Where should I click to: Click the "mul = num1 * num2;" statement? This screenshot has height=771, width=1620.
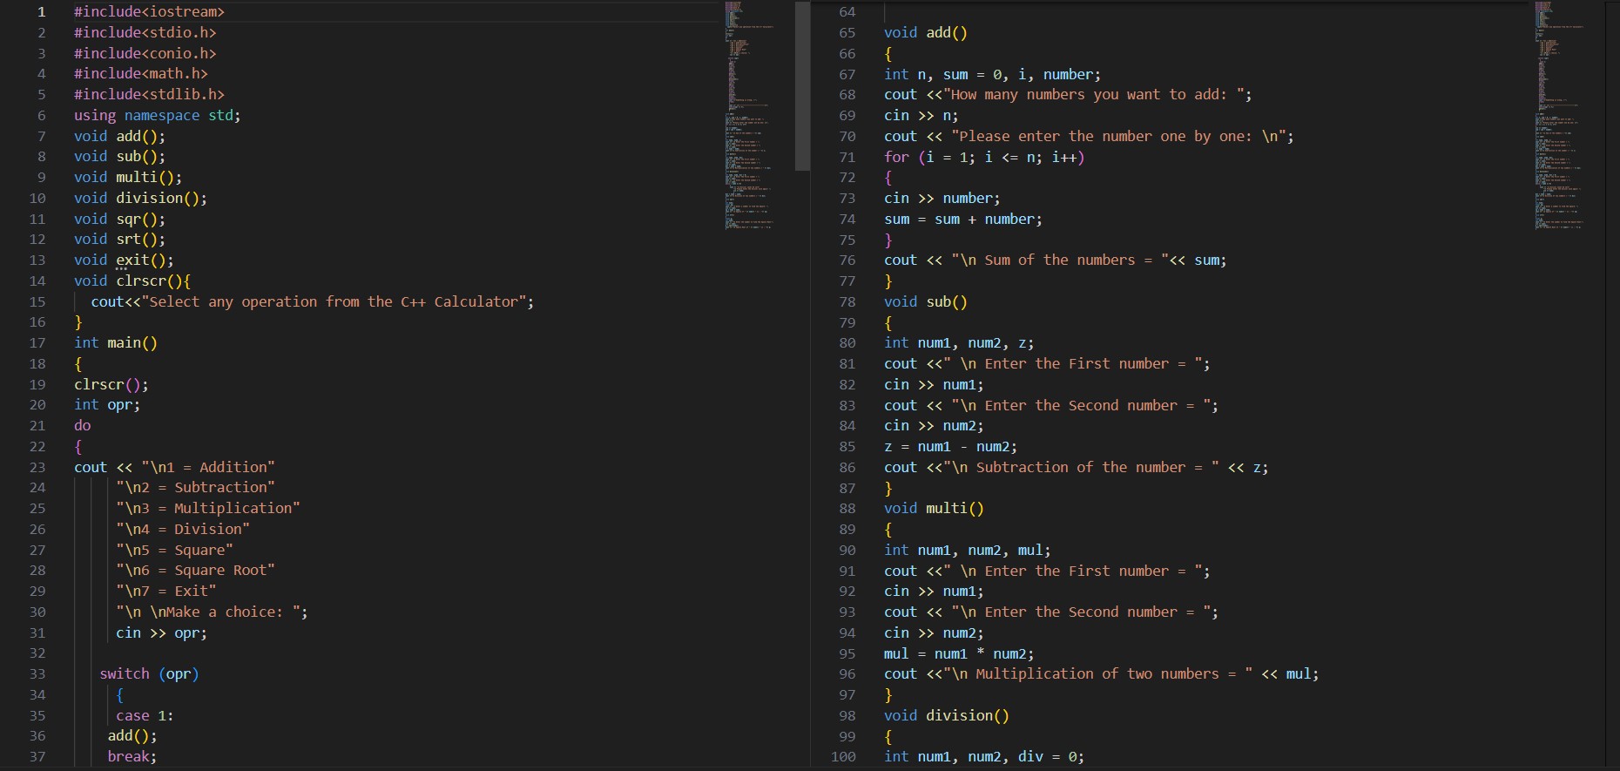coord(958,654)
